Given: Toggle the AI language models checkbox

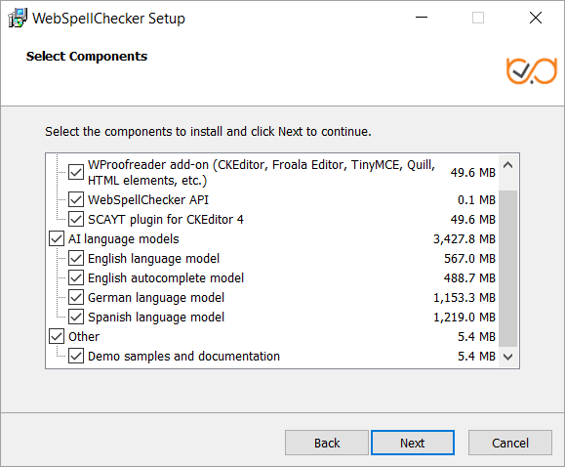Looking at the screenshot, I should [x=57, y=238].
